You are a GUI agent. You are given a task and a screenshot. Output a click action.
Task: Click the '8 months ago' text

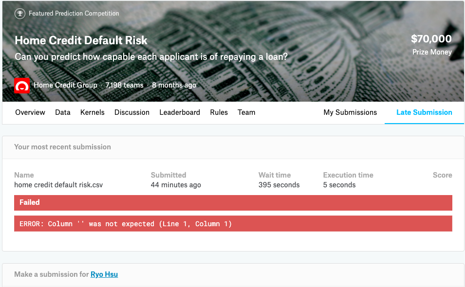[x=174, y=85]
